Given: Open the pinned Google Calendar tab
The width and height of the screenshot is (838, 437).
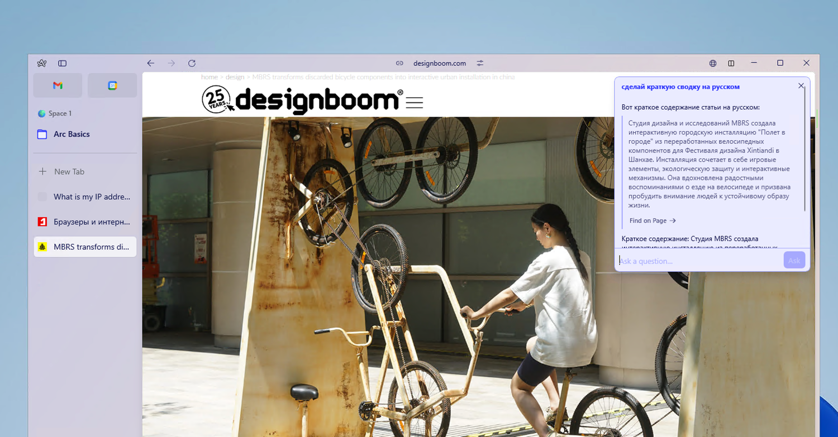Looking at the screenshot, I should [x=112, y=85].
